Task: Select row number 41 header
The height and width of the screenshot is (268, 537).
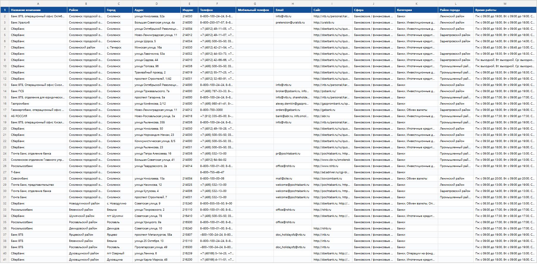Action: pyautogui.click(x=5, y=260)
